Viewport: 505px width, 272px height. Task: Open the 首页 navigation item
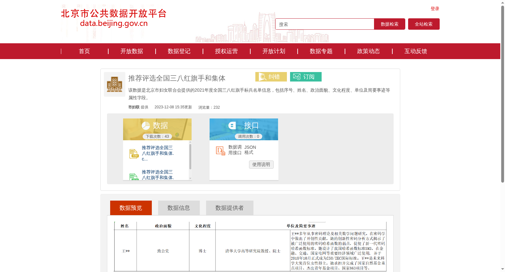coord(84,51)
